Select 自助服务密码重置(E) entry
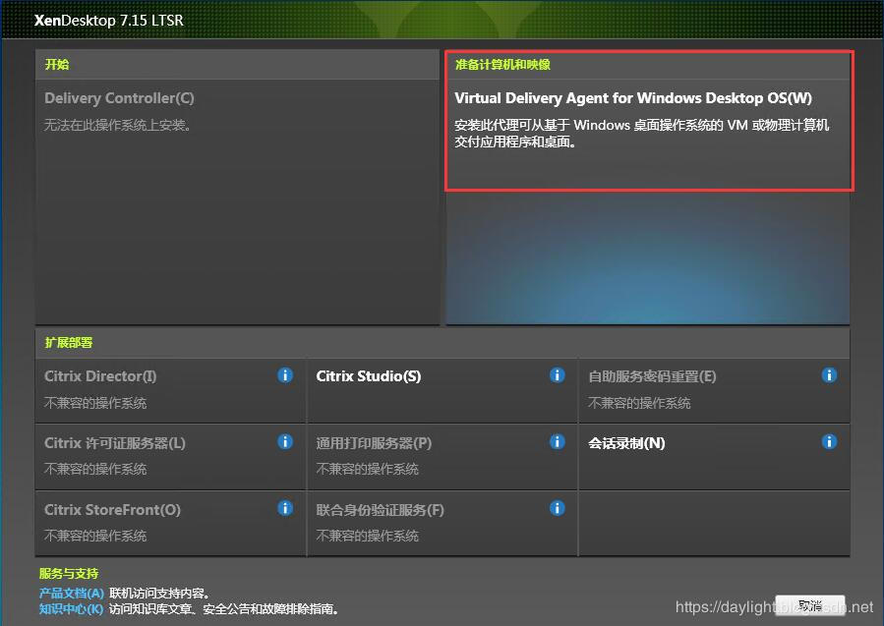Image resolution: width=884 pixels, height=626 pixels. point(652,376)
